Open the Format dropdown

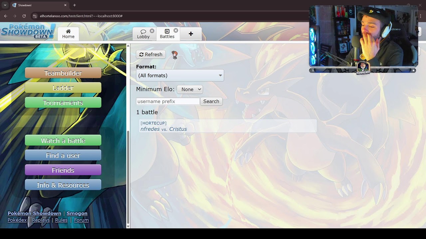point(180,75)
